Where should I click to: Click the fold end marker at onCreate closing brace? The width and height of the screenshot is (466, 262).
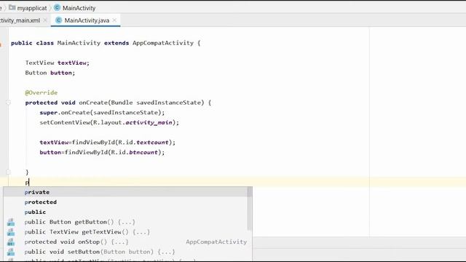[x=8, y=172]
